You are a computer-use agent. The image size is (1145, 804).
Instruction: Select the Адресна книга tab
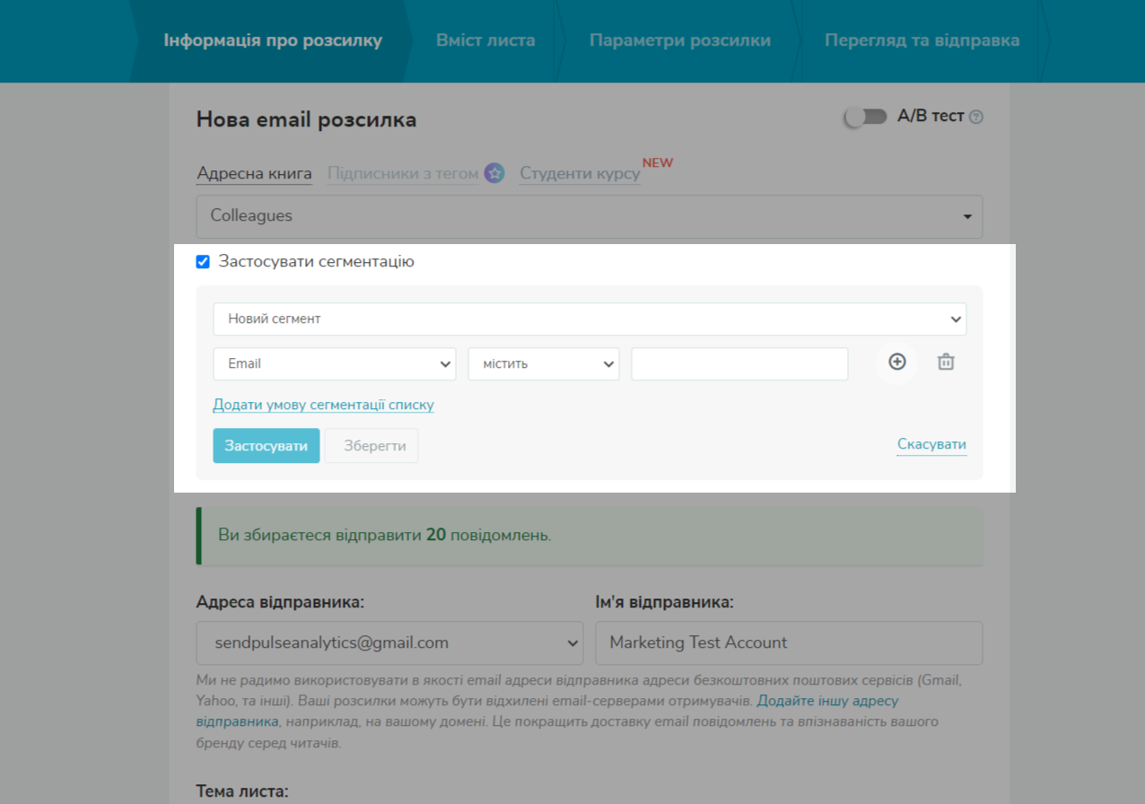pyautogui.click(x=254, y=173)
